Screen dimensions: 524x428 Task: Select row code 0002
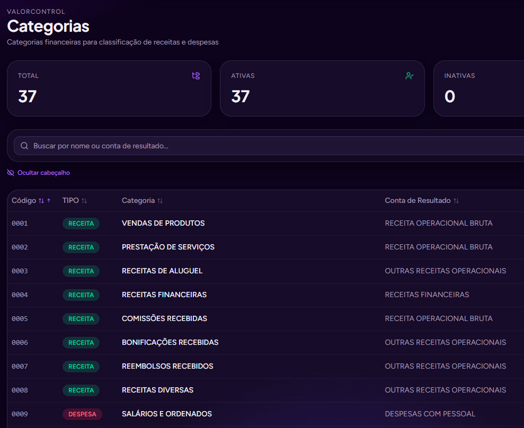[x=20, y=247]
